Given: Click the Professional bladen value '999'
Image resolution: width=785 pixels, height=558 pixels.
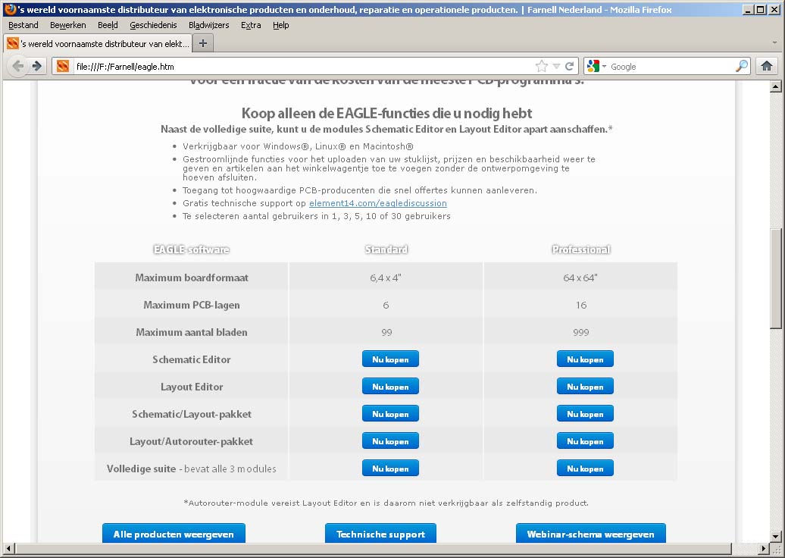Looking at the screenshot, I should point(580,332).
